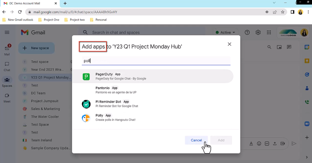312x163 pixels.
Task: Select the Polly app result
Action: 153,117
